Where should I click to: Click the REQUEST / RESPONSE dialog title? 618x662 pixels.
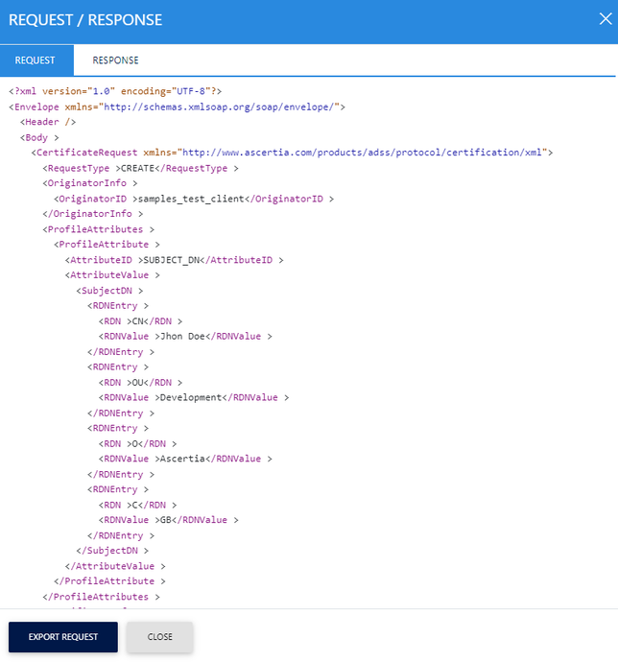pos(85,20)
